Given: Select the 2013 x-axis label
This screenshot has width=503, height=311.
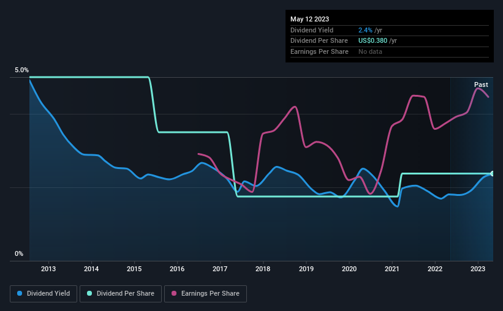Looking at the screenshot, I should (48, 269).
